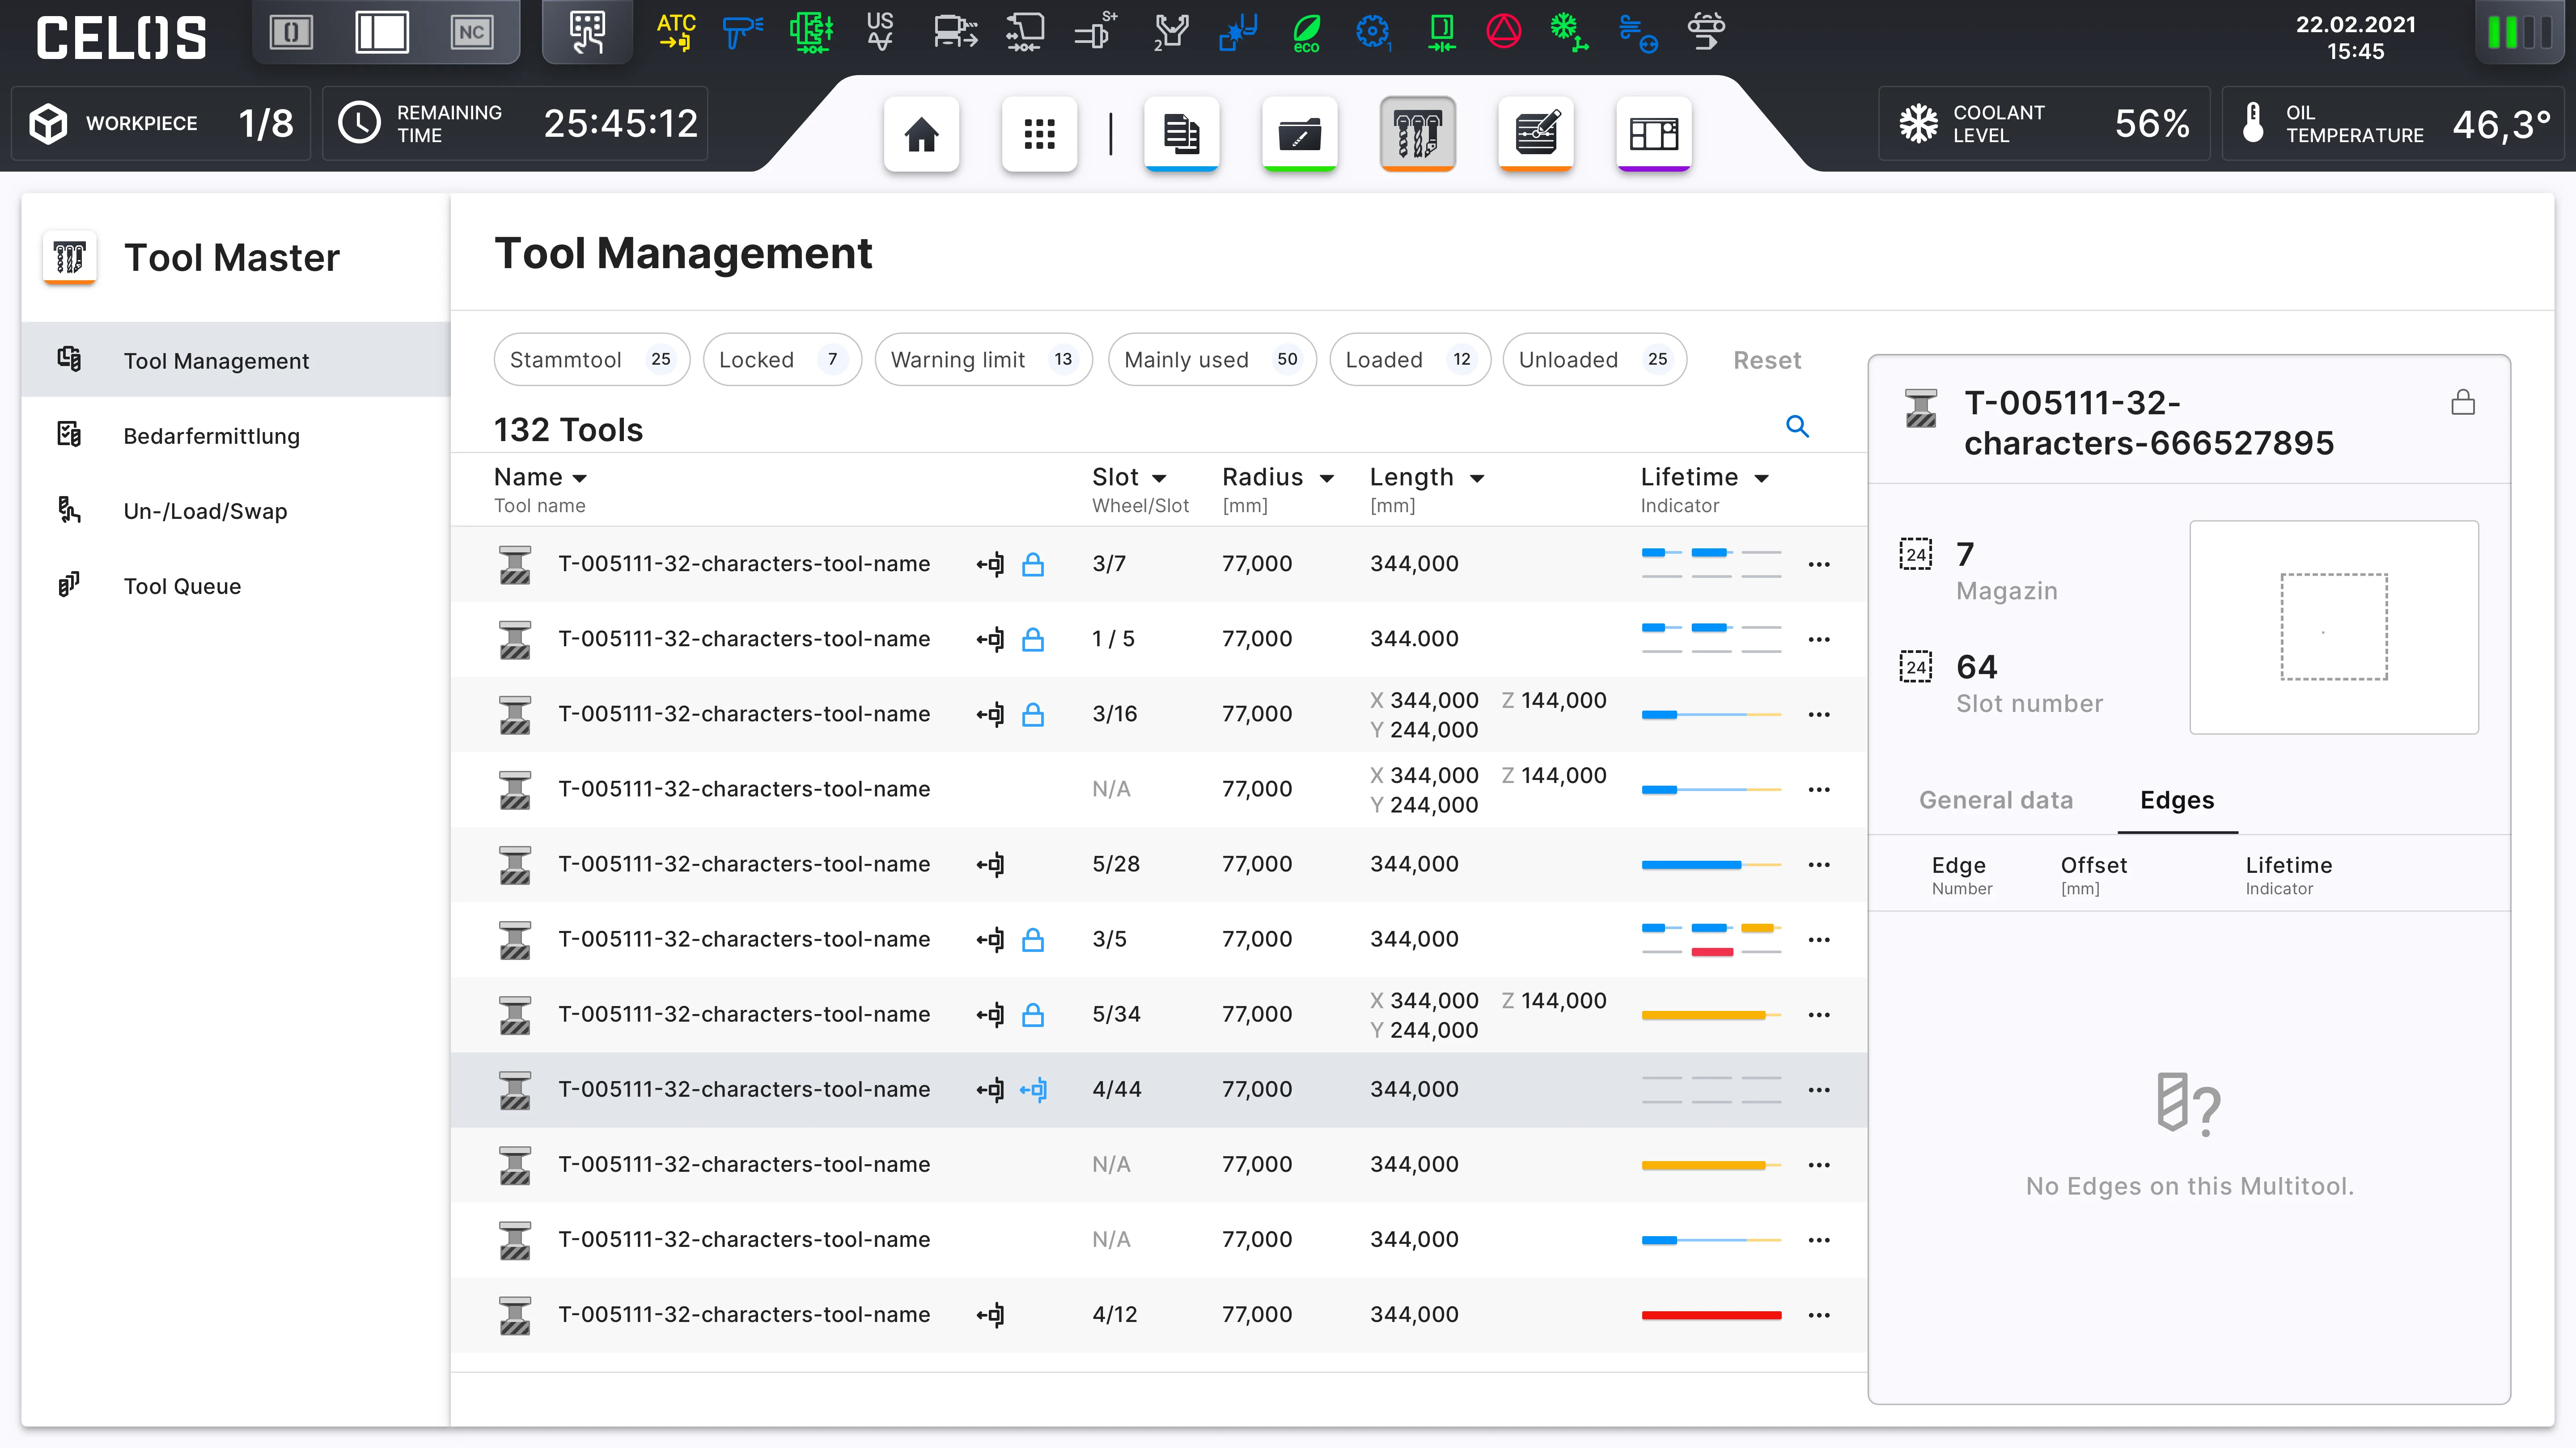Open more options for slot 4/44 row
The width and height of the screenshot is (2576, 1448).
[x=1819, y=1090]
